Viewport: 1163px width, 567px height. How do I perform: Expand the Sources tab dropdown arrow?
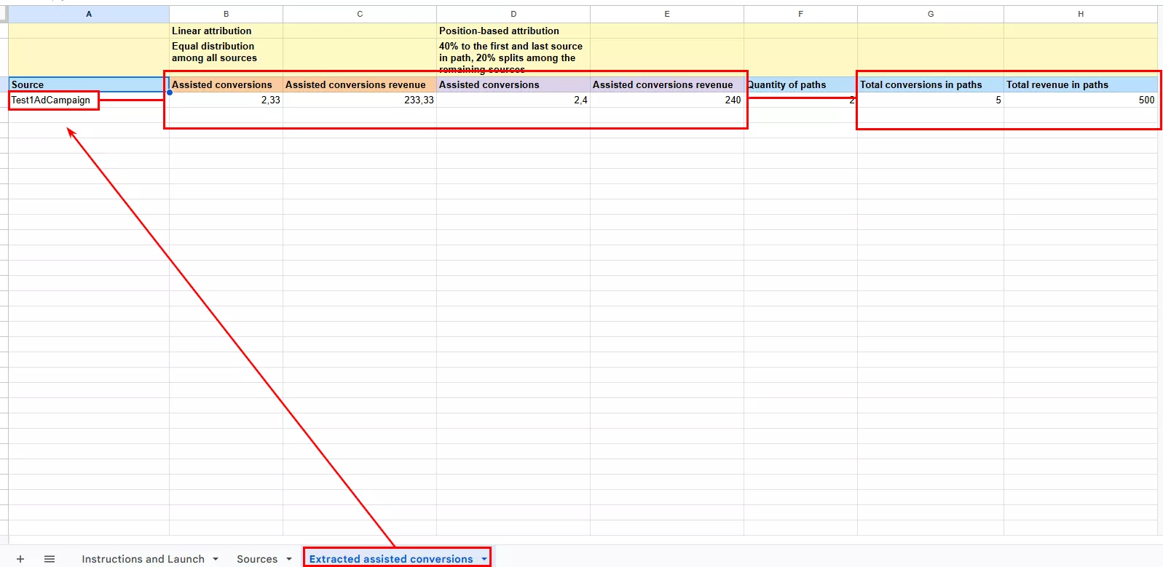pyautogui.click(x=289, y=559)
